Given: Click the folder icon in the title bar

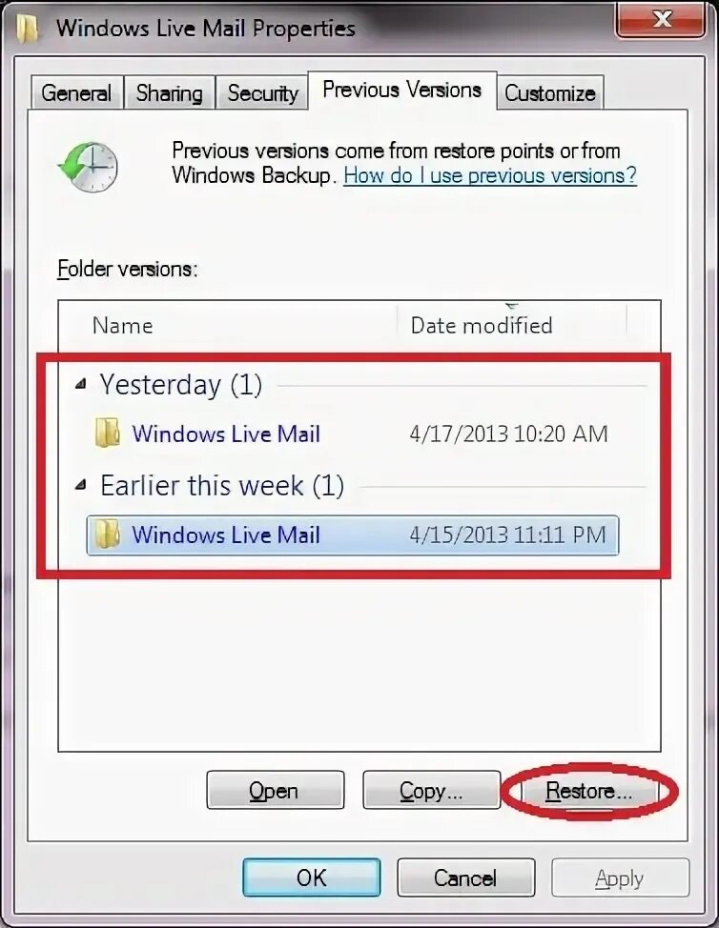Looking at the screenshot, I should click(x=27, y=29).
